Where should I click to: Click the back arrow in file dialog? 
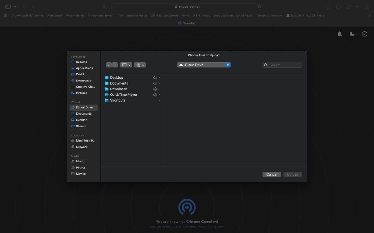(108, 65)
